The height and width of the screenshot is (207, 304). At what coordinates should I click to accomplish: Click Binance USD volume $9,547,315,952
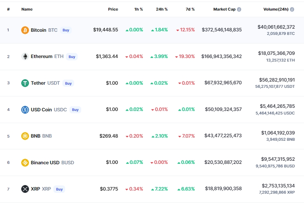tap(278, 159)
